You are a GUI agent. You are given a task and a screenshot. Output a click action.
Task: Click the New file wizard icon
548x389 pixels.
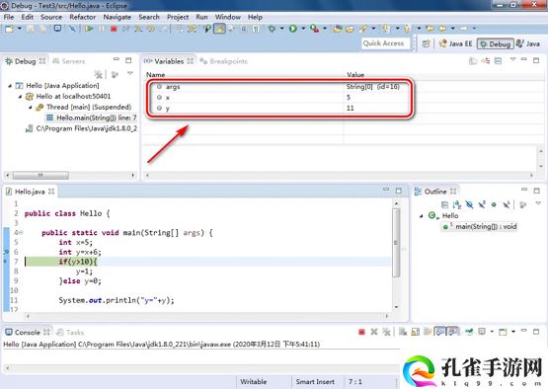10,29
